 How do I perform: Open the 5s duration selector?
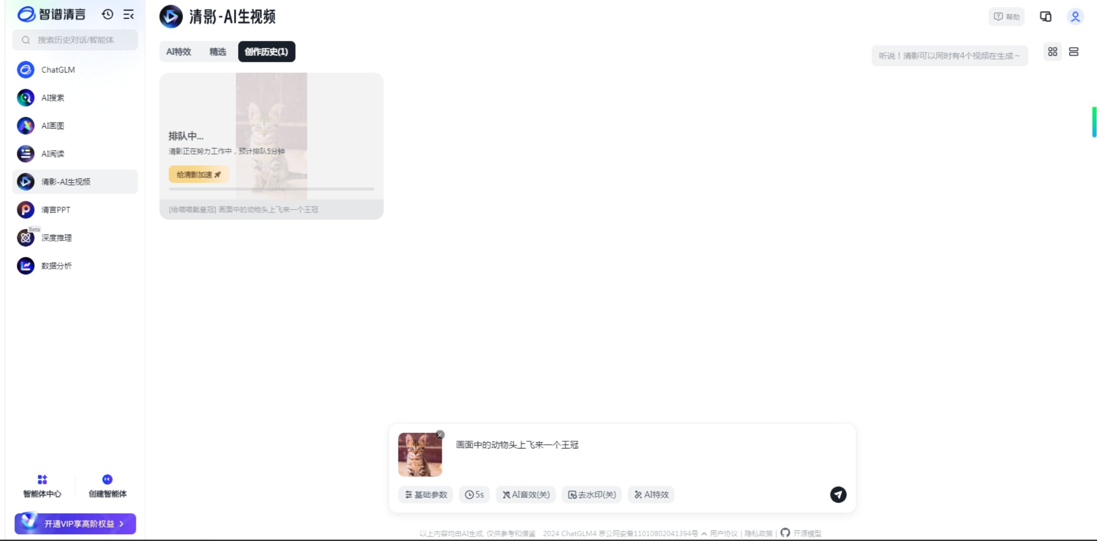474,494
